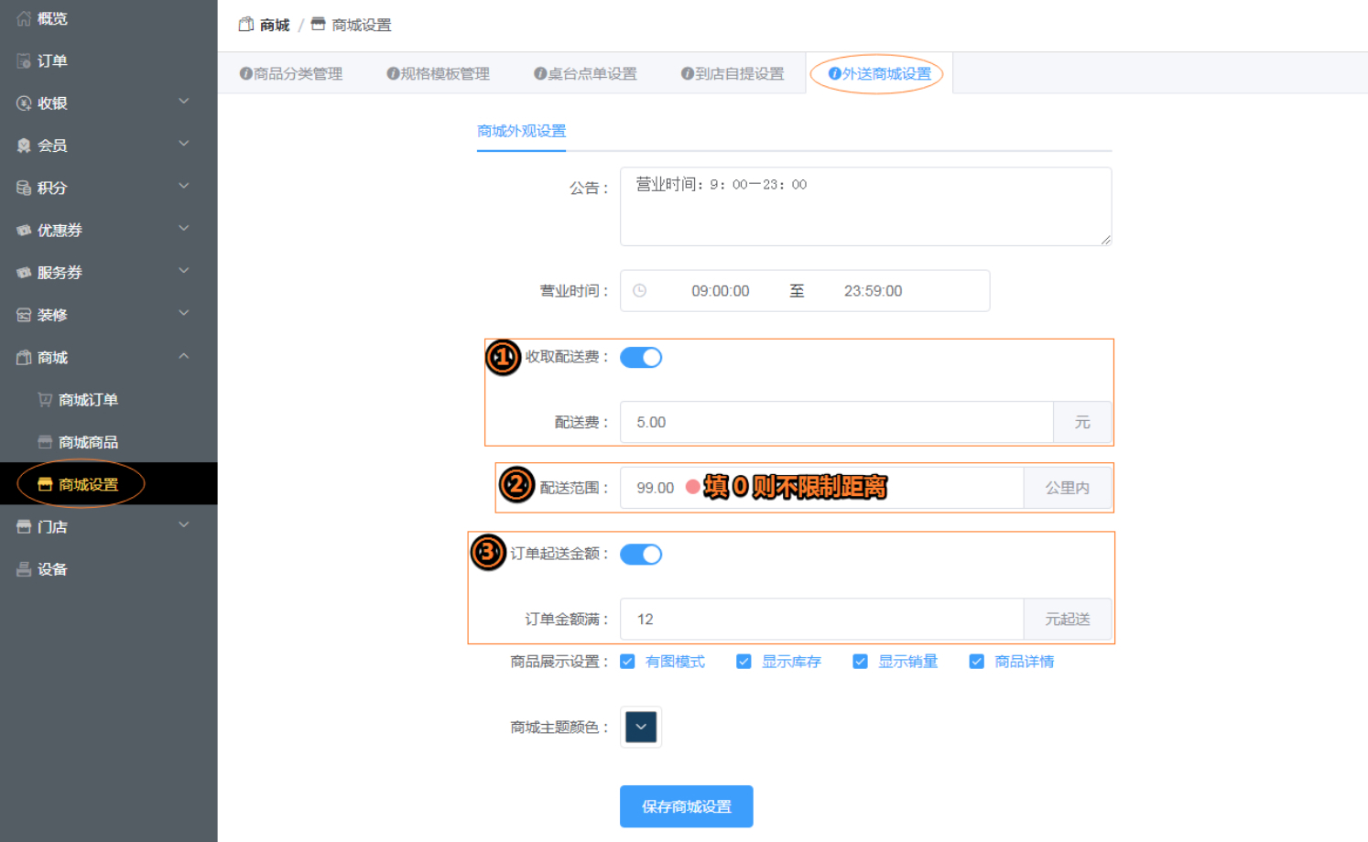Expand the 积分 menu chevron
This screenshot has height=842, width=1368.
click(184, 186)
